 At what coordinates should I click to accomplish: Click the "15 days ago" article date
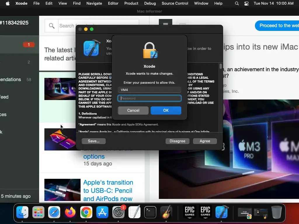click(98, 164)
